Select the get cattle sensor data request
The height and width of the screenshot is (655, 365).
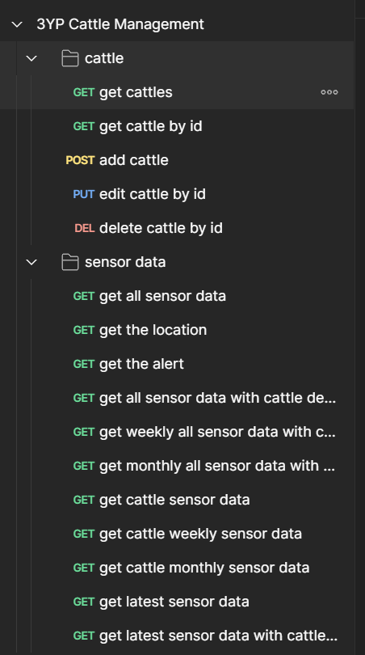(177, 500)
